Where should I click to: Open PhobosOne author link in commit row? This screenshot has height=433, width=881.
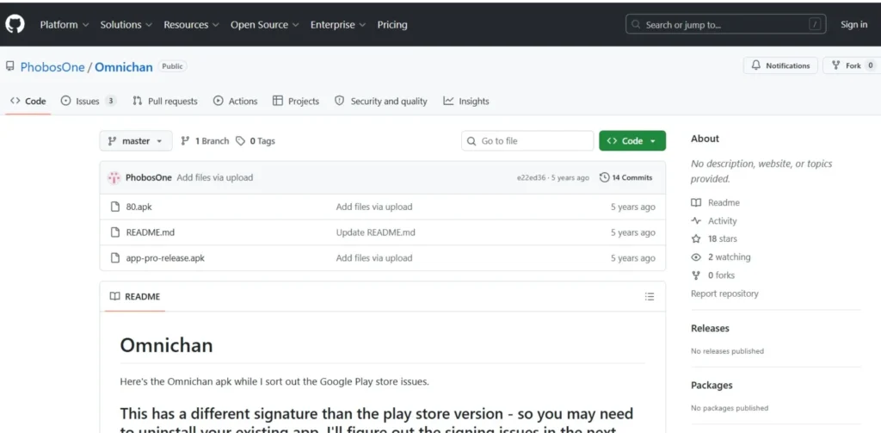pos(148,177)
